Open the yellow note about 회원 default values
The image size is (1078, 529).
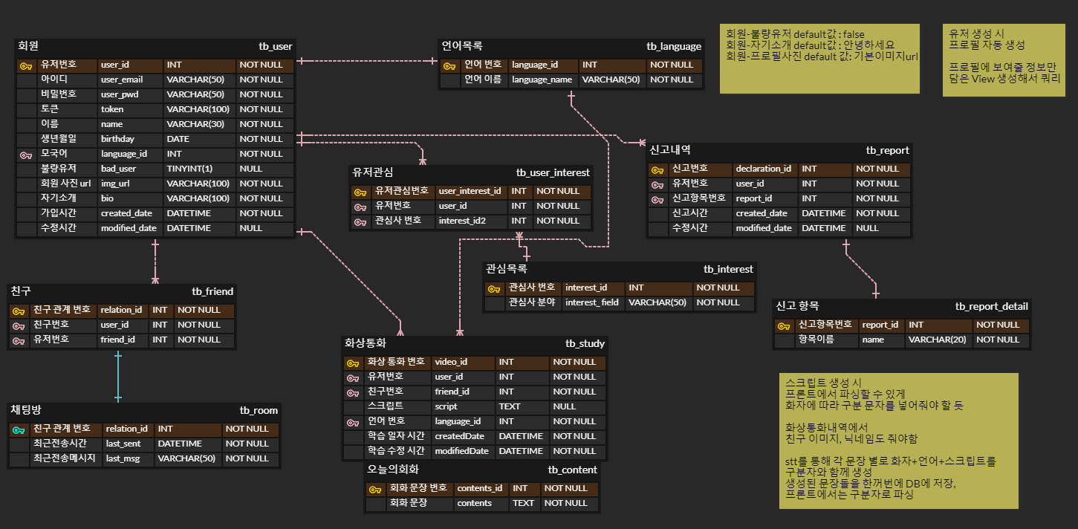(820, 59)
